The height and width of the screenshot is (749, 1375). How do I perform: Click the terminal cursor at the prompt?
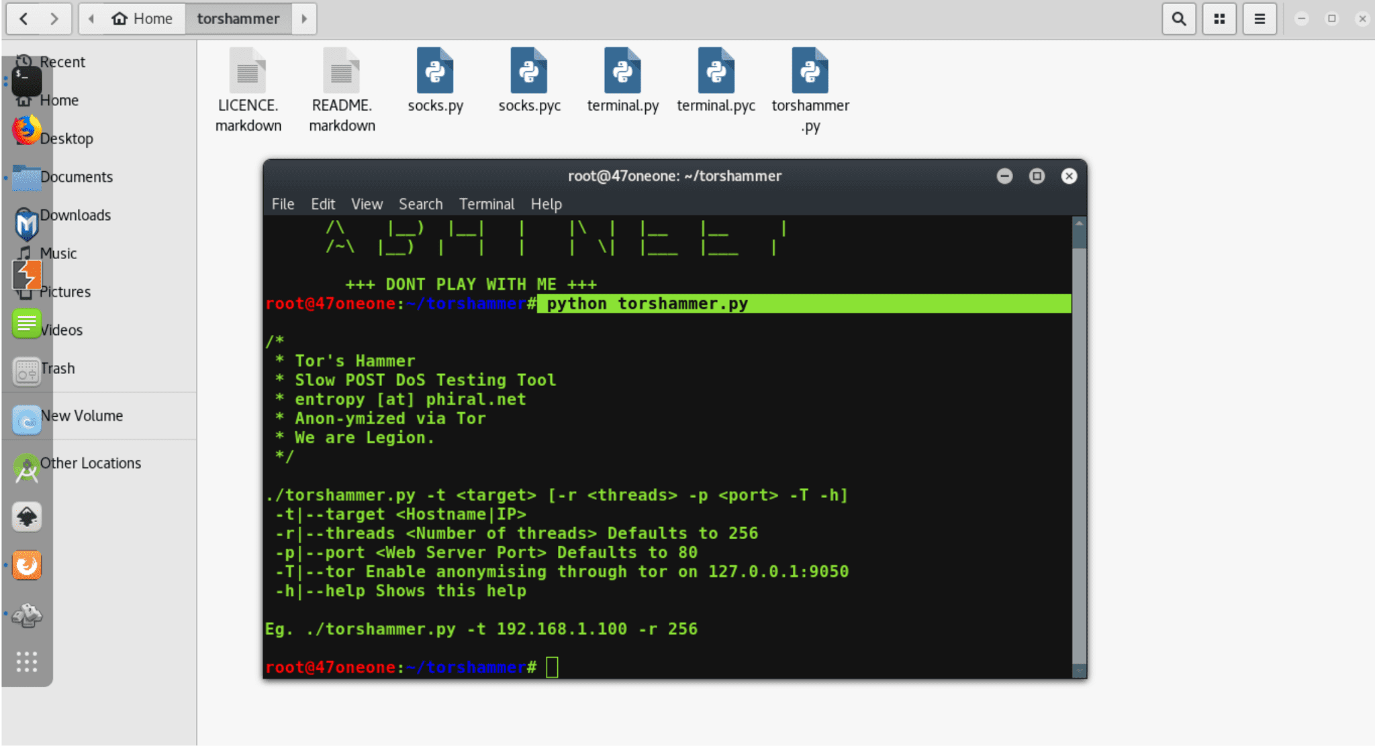click(x=552, y=667)
